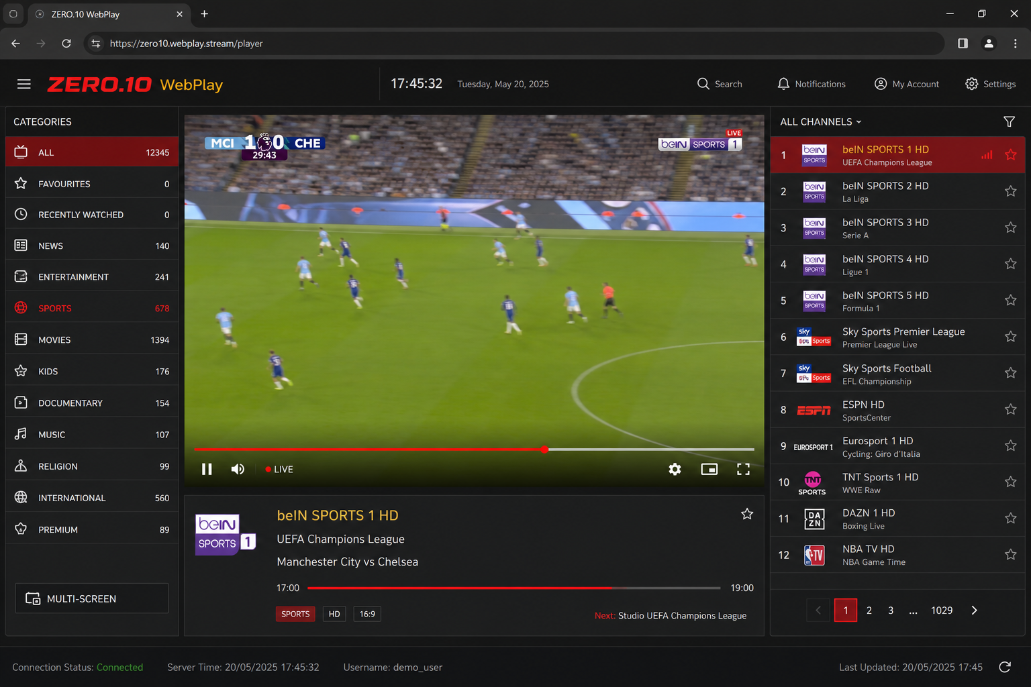The height and width of the screenshot is (687, 1031).
Task: Enable picture-in-picture mode
Action: 709,469
